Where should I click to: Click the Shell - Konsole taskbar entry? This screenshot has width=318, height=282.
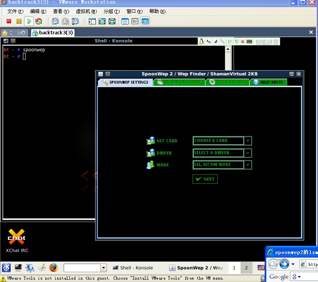click(x=133, y=268)
